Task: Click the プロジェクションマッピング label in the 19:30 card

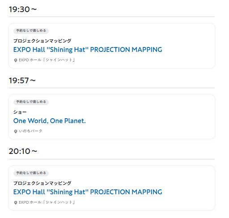Action: point(42,41)
